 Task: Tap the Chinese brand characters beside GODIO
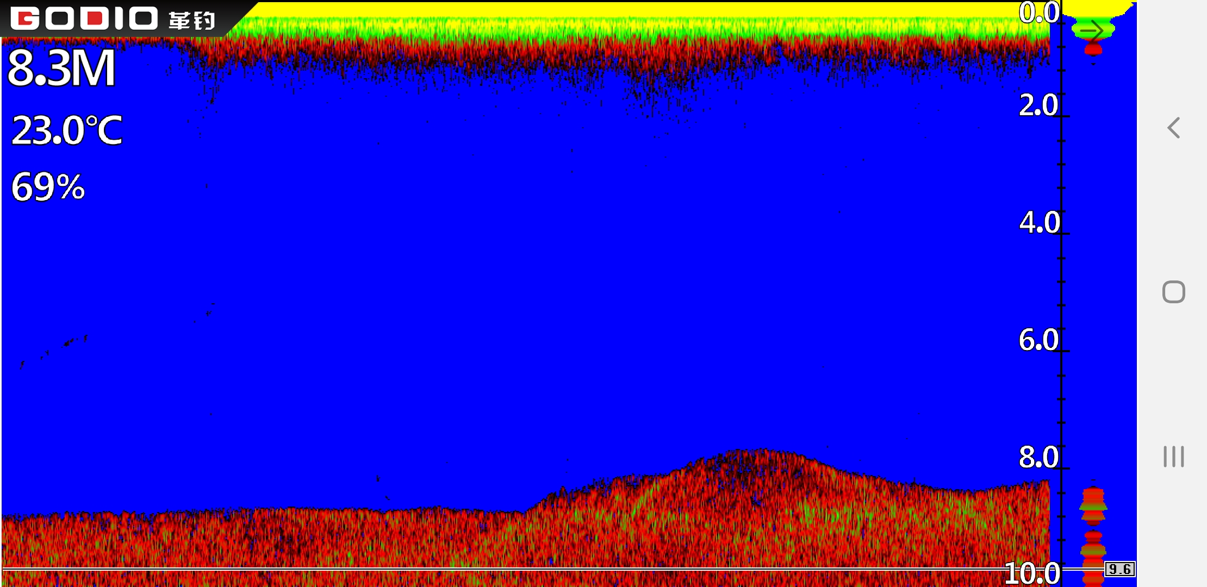tap(192, 21)
